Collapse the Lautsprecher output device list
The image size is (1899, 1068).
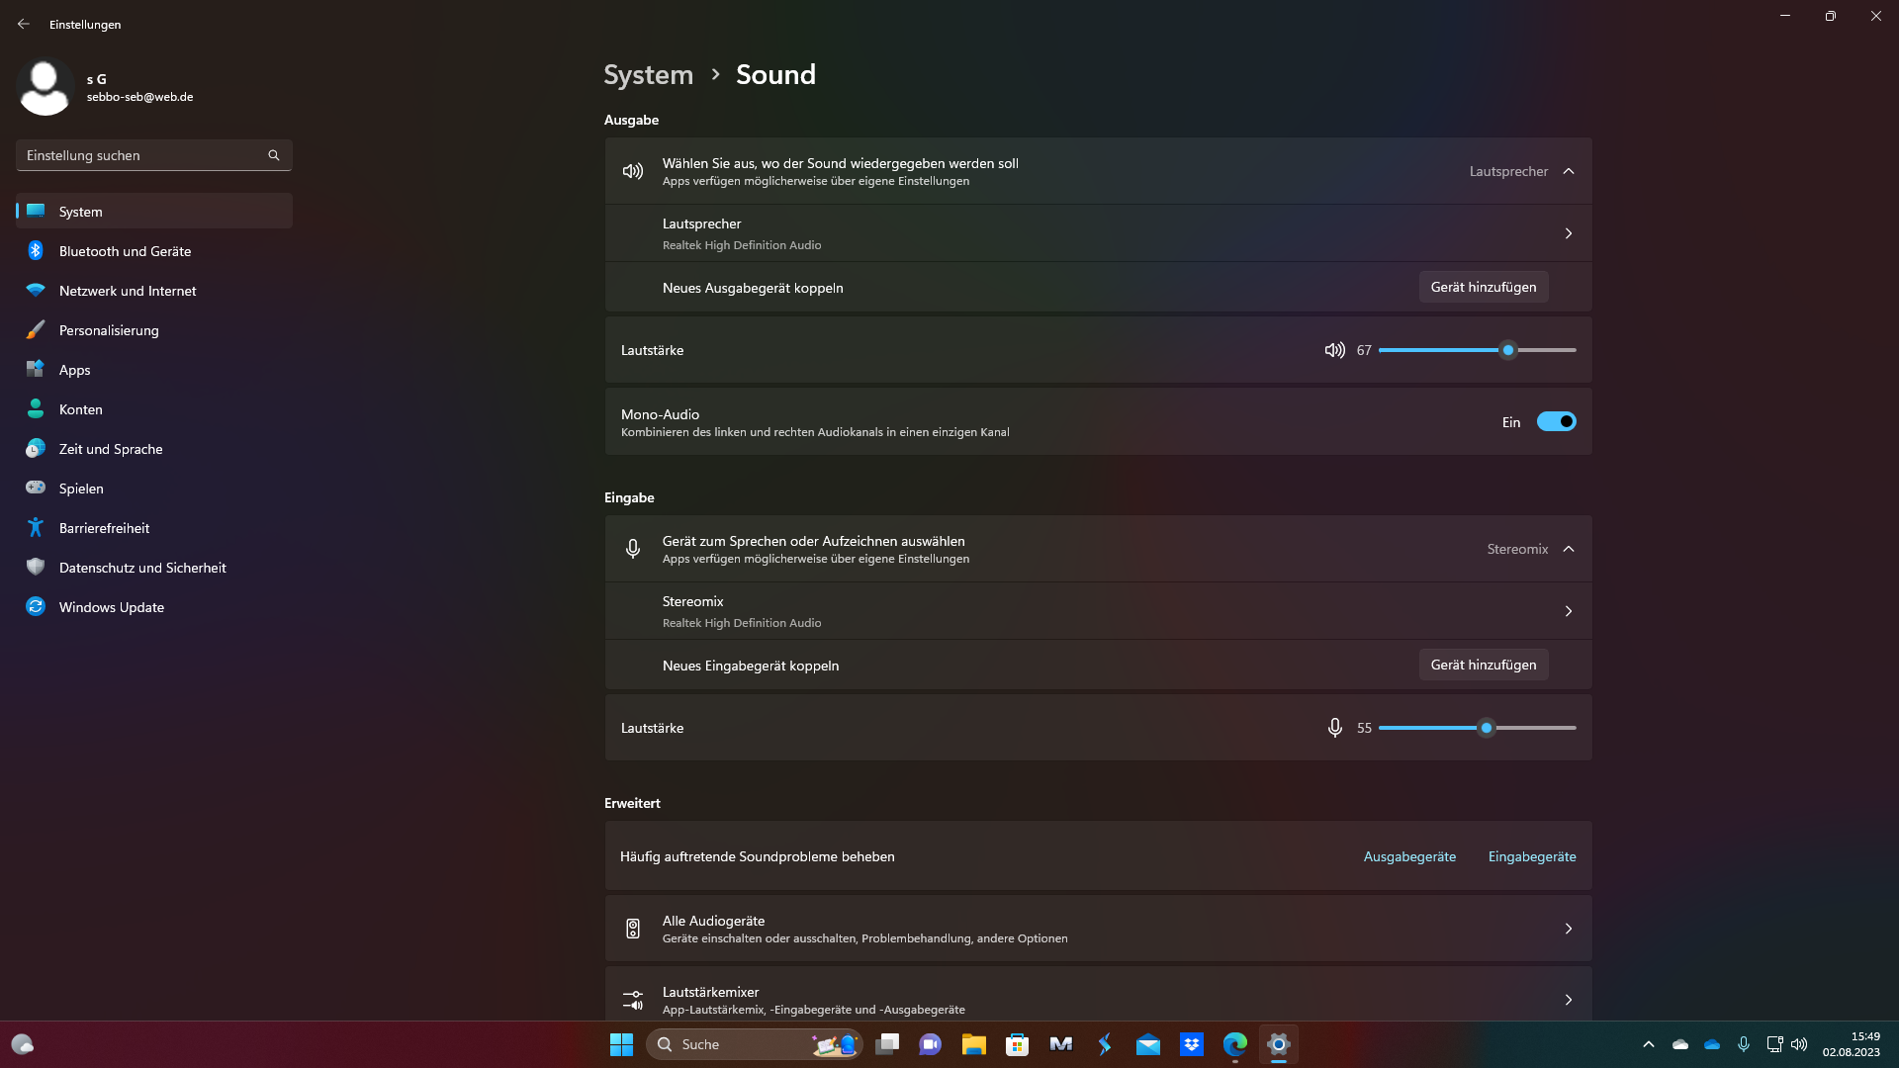coord(1569,171)
